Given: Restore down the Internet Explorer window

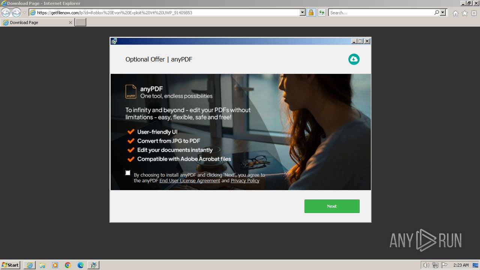Looking at the screenshot, I should pyautogui.click(x=469, y=3).
